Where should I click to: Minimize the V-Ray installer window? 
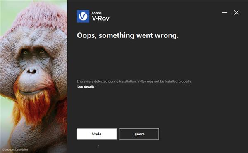[x=224, y=12]
